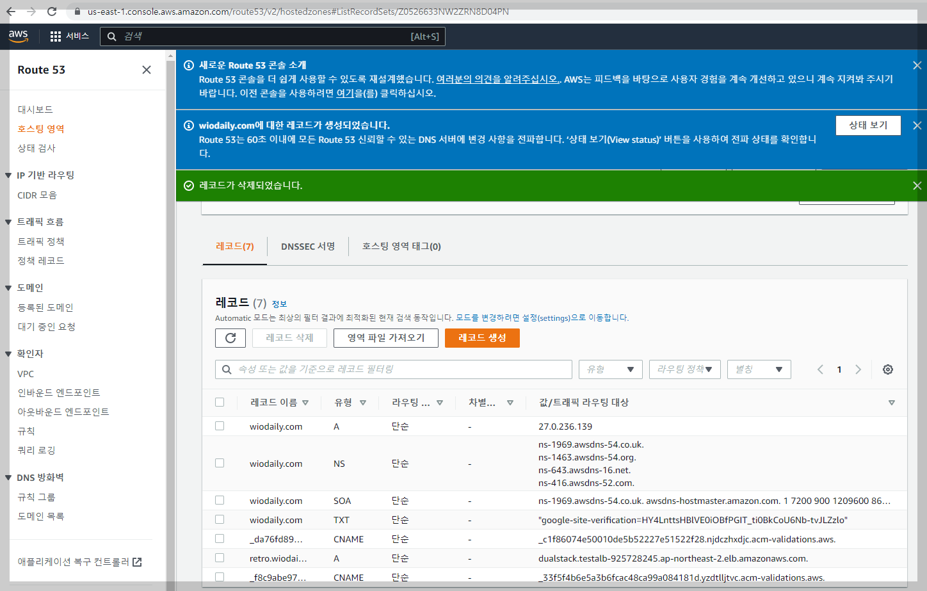Switch to the DNSSEC 서명 tab

[x=308, y=247]
